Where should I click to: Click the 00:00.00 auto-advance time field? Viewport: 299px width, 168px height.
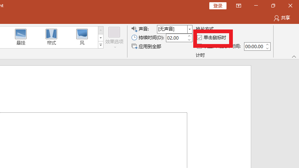click(x=254, y=47)
